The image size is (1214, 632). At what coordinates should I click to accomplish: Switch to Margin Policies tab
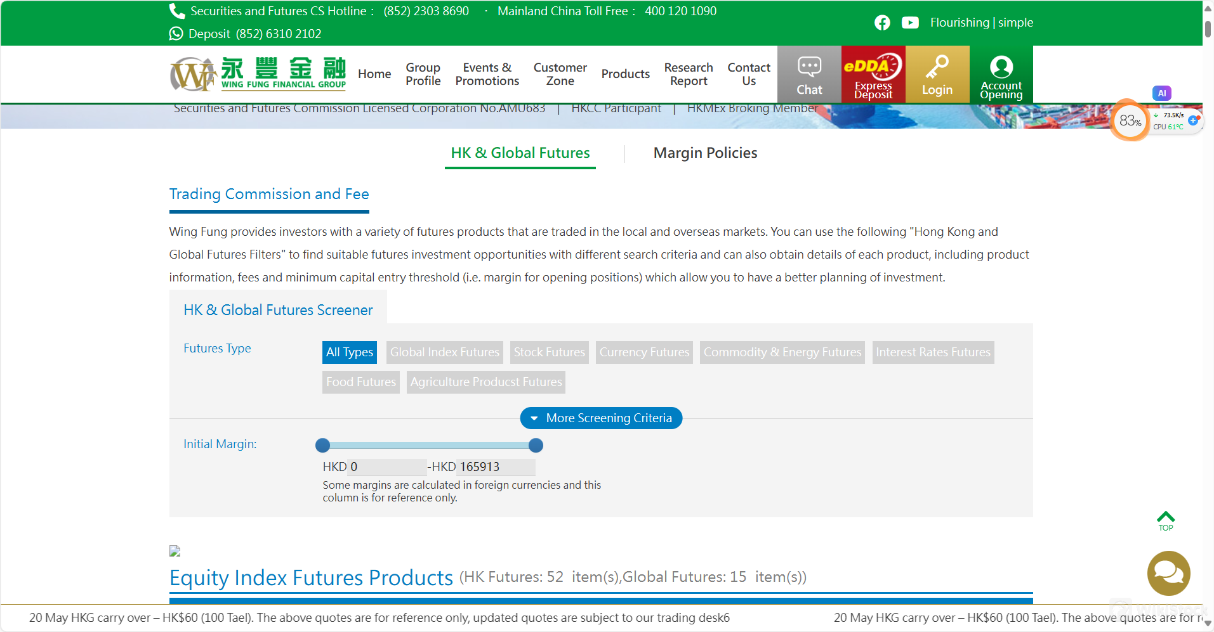pyautogui.click(x=706, y=153)
